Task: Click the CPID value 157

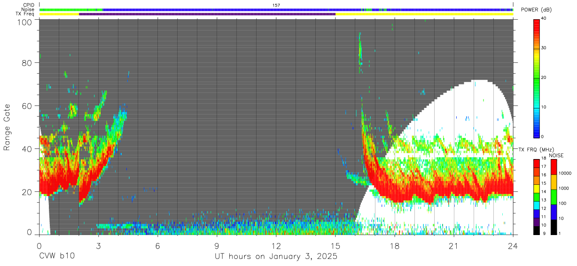Action: (x=276, y=5)
